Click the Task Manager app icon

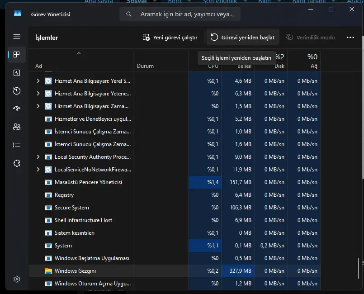[18, 14]
